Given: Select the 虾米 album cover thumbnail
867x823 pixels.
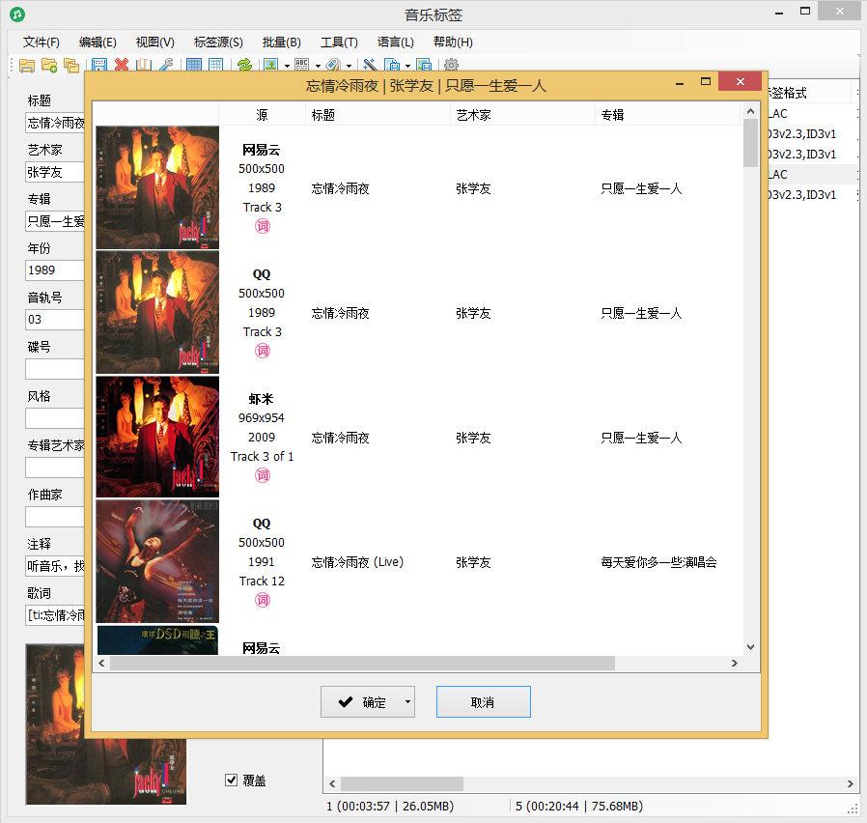Looking at the screenshot, I should tap(156, 436).
